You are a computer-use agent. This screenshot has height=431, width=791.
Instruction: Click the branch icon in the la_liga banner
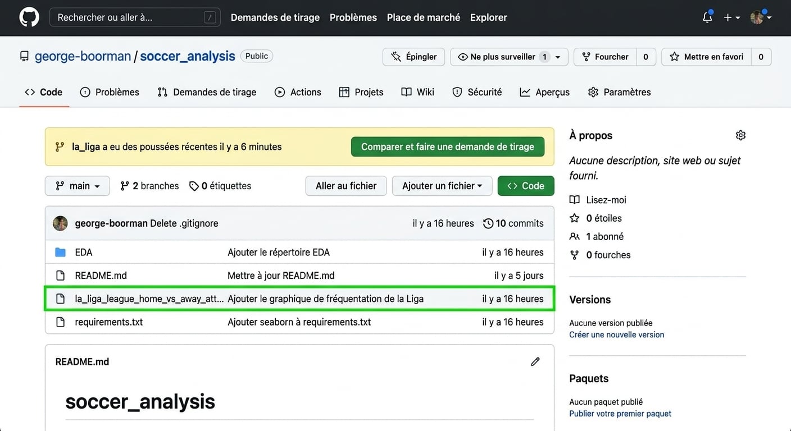click(60, 147)
